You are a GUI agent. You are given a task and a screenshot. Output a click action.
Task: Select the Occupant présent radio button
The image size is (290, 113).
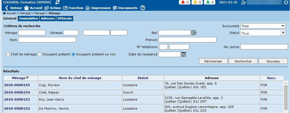40,54
